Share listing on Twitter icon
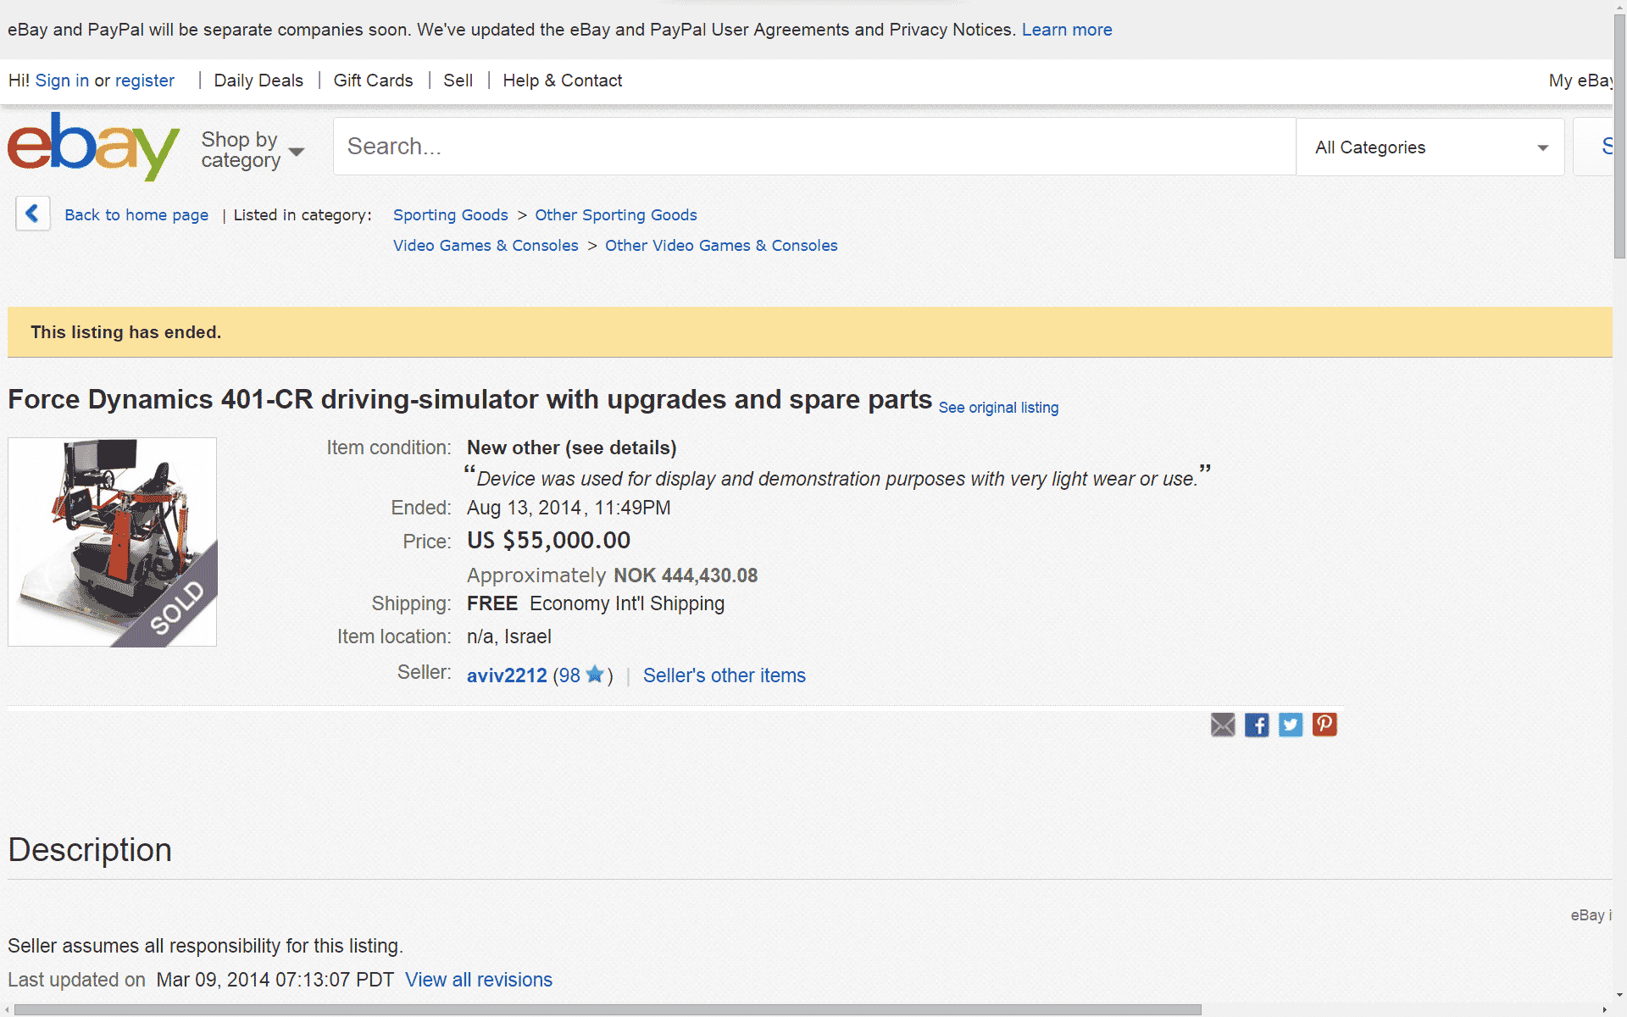The width and height of the screenshot is (1627, 1017). pyautogui.click(x=1291, y=725)
